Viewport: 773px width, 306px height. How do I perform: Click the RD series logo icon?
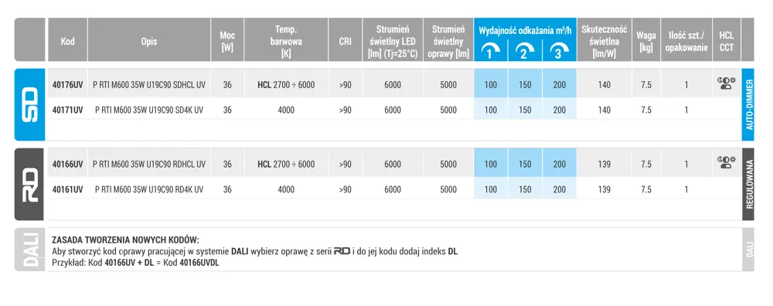pyautogui.click(x=29, y=184)
